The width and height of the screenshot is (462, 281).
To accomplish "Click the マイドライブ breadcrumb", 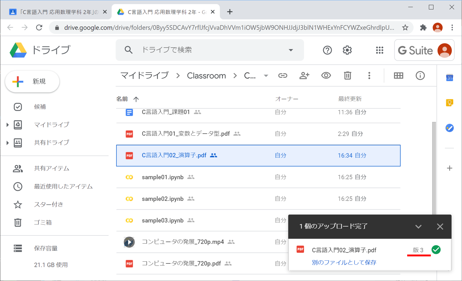I will 144,75.
